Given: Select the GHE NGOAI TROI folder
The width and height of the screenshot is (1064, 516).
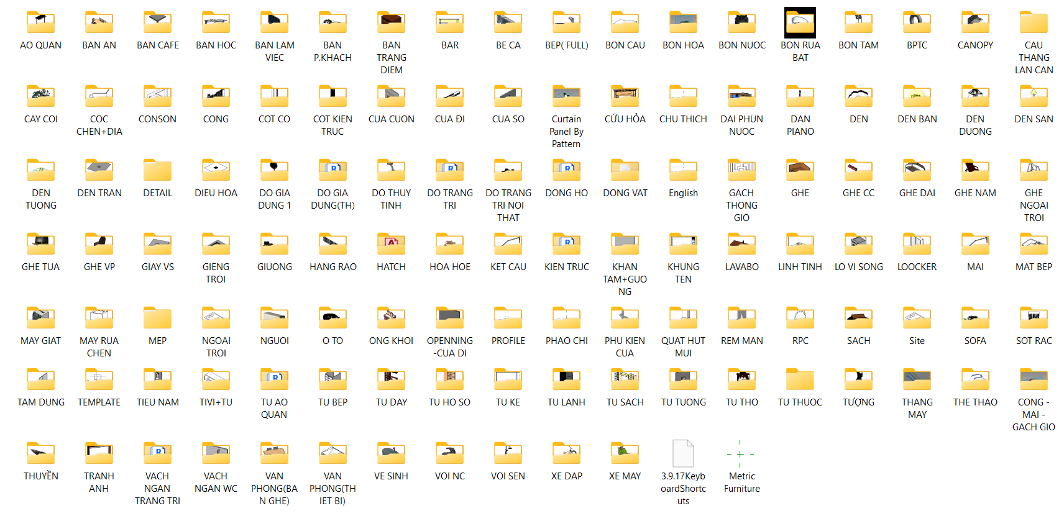Looking at the screenshot, I should point(1034,171).
